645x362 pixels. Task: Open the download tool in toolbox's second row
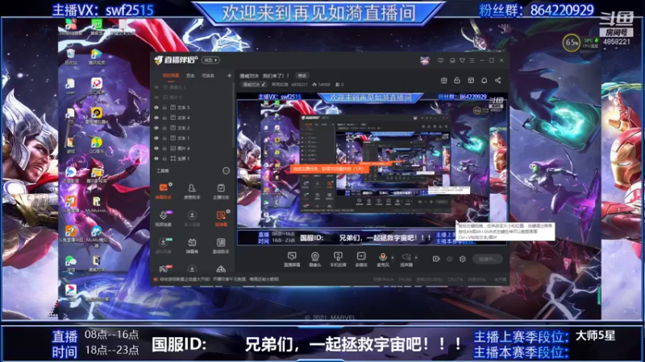click(x=192, y=218)
